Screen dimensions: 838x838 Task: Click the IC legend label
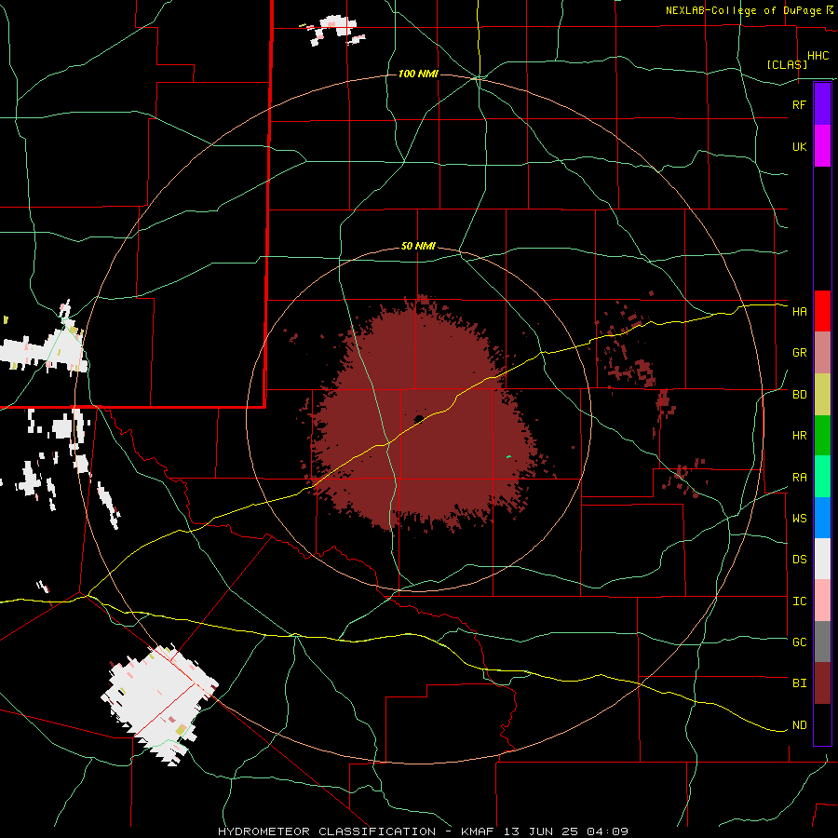(799, 601)
